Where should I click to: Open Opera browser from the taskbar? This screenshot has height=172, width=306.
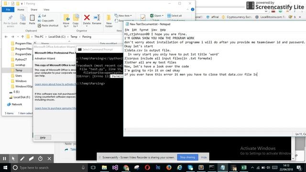coord(147,168)
